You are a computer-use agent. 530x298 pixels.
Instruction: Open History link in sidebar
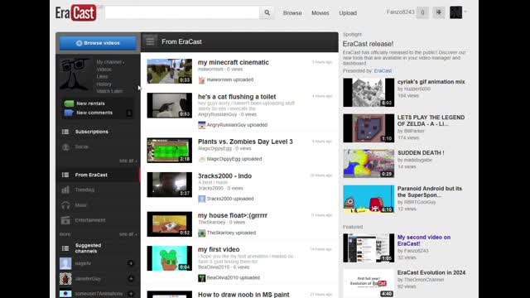click(x=104, y=84)
